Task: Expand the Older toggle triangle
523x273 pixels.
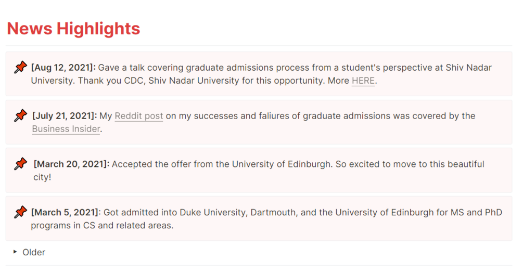Action: tap(15, 252)
